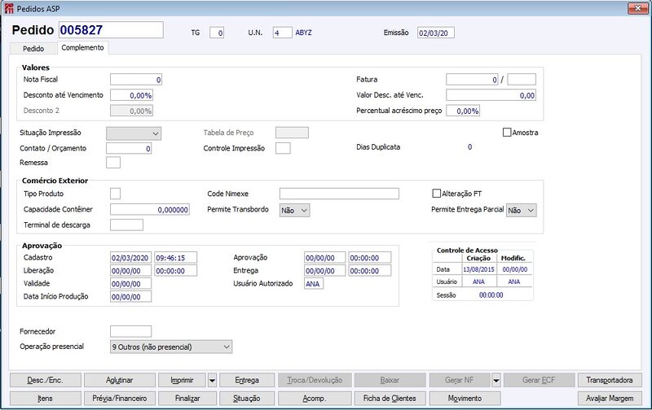Viewport: 652px width, 410px height.
Task: Tick the Alteração FT checkbox
Action: tap(437, 194)
